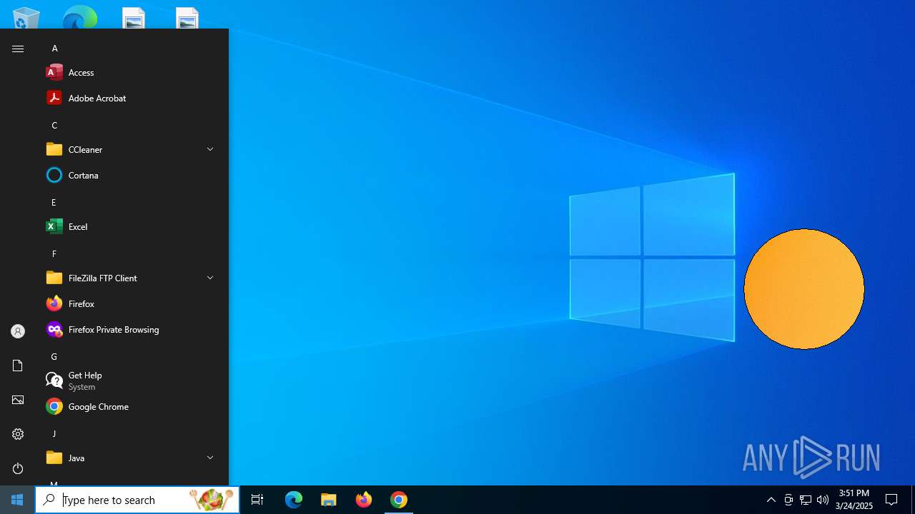
Task: Open the volume control in system tray
Action: point(823,500)
